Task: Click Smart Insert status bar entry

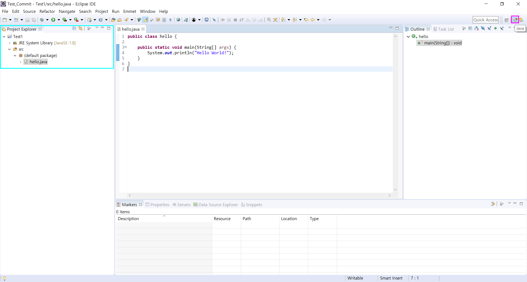Action: (391, 278)
